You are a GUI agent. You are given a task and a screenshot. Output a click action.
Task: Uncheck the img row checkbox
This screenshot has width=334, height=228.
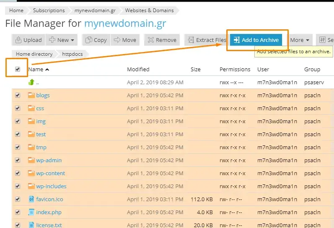[x=18, y=121]
